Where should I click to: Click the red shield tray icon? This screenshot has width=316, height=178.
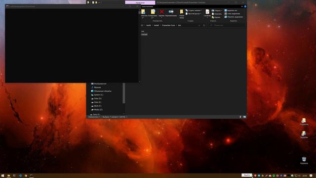coord(255,176)
